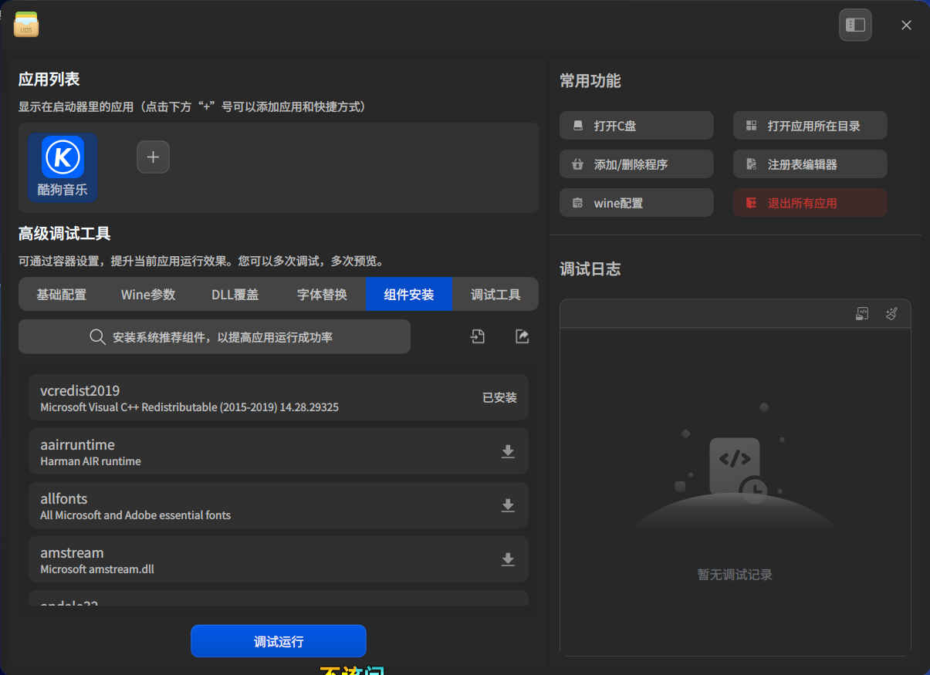Screen dimensions: 930x675
Task: Click the magnifier icon in search bar
Action: (97, 337)
